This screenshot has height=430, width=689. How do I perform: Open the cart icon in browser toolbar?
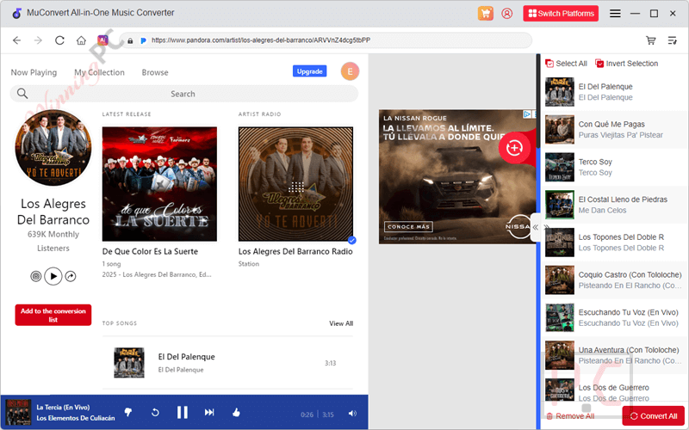pos(651,40)
